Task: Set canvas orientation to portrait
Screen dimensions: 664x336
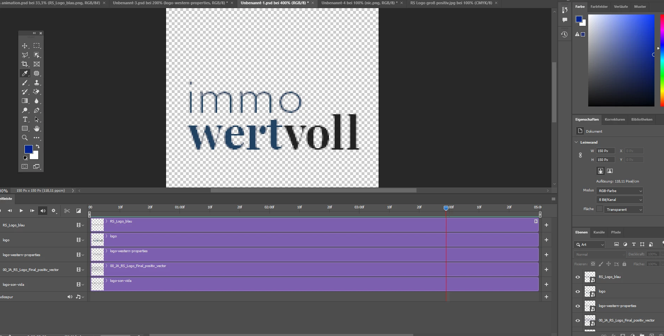Action: [601, 171]
